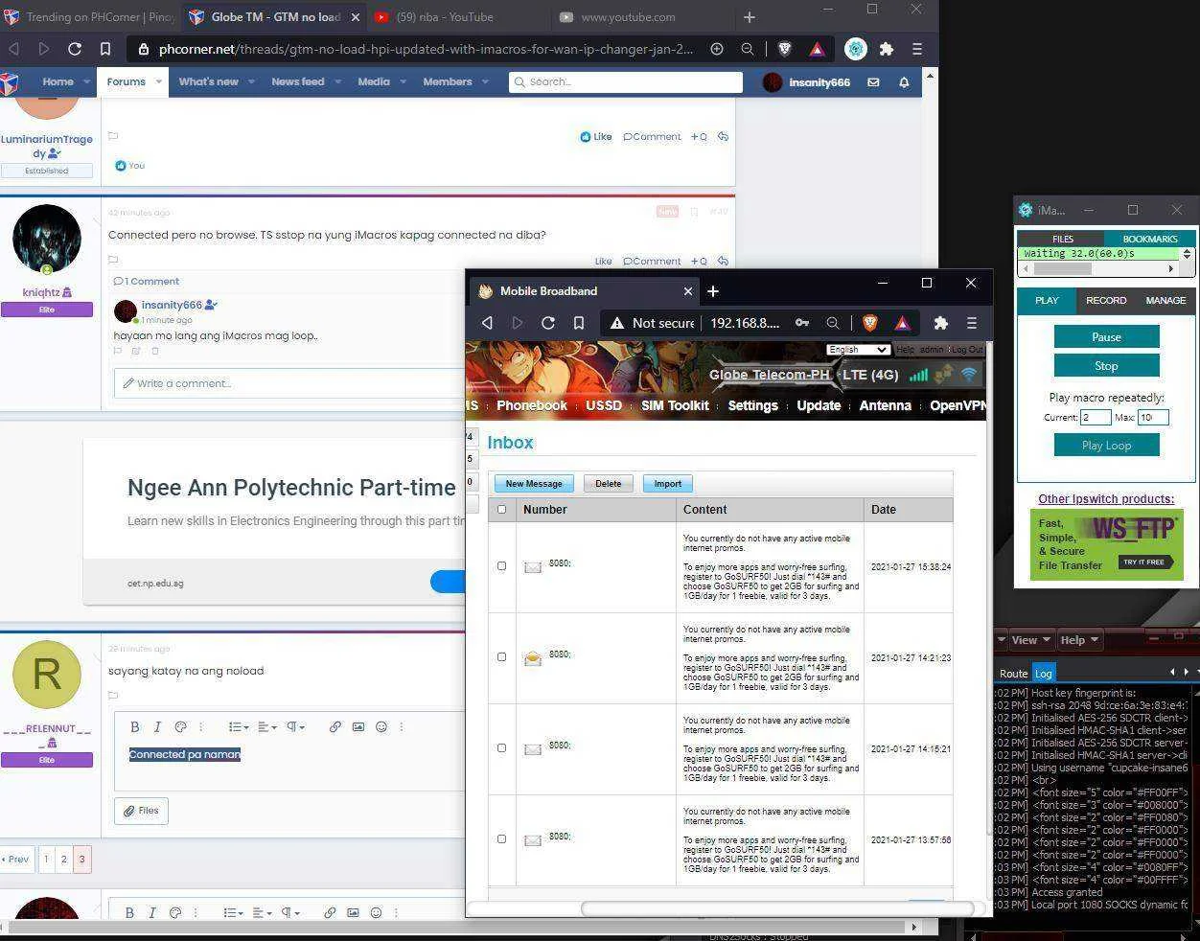The width and height of the screenshot is (1200, 941).
Task: Stop the running iMacros macro
Action: [x=1106, y=366]
